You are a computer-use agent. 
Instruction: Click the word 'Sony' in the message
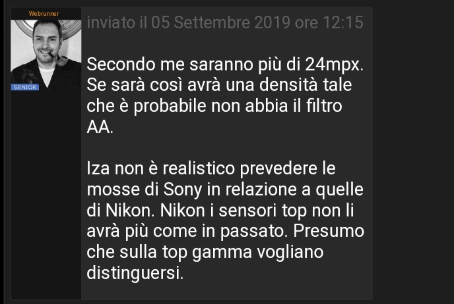click(183, 190)
